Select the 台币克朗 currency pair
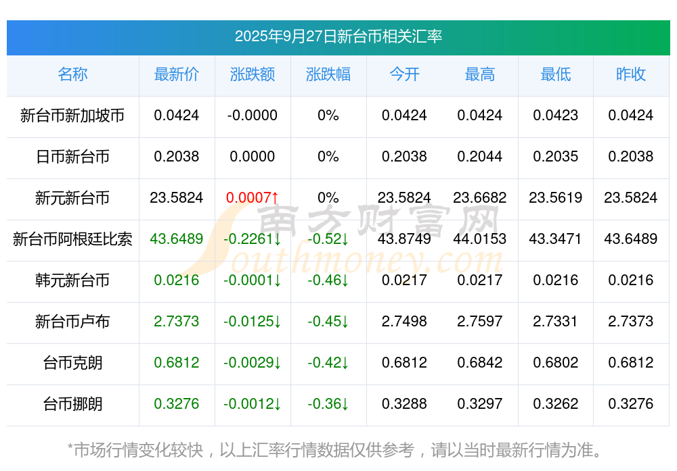Screen dimensions: 677x471 (72, 363)
